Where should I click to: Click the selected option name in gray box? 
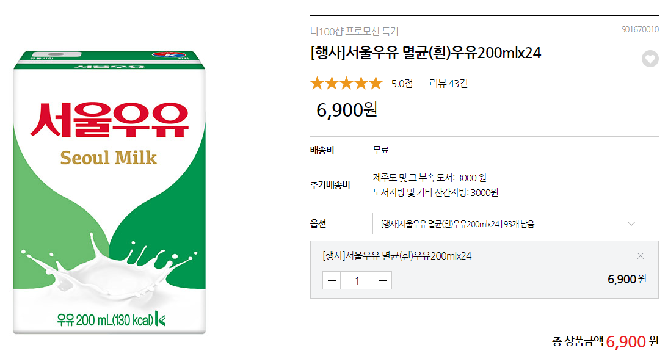pyautogui.click(x=396, y=256)
